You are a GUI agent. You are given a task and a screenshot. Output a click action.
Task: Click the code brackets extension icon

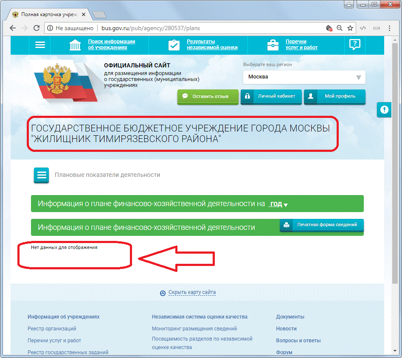363,28
